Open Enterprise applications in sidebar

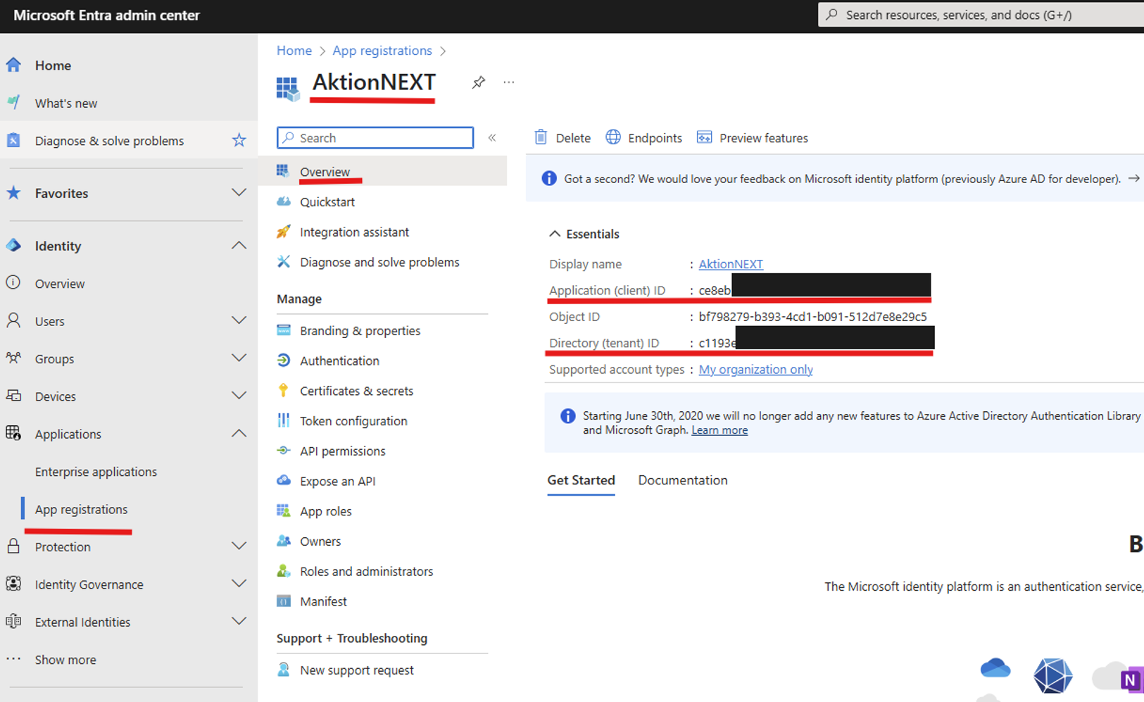[96, 471]
